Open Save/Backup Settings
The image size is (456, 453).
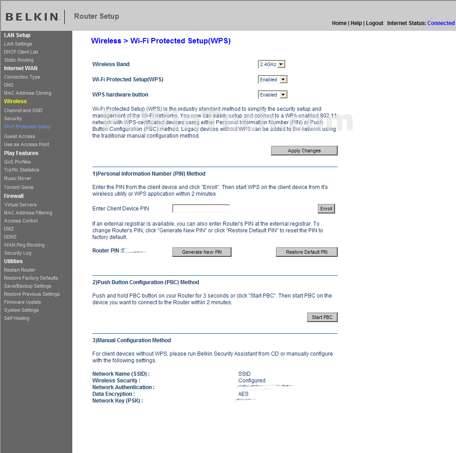(x=28, y=286)
